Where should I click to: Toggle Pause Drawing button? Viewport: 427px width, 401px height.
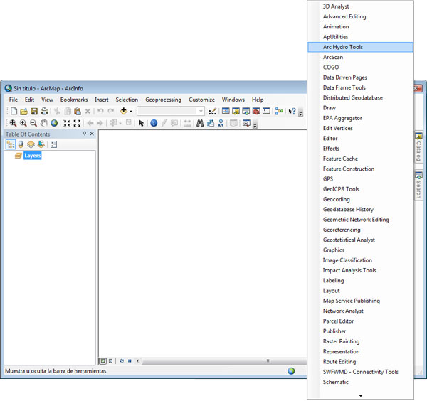point(130,361)
